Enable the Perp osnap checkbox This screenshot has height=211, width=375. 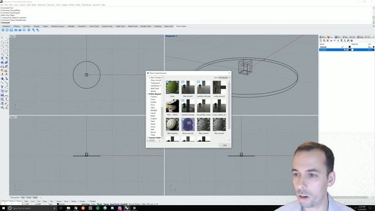[42, 201]
